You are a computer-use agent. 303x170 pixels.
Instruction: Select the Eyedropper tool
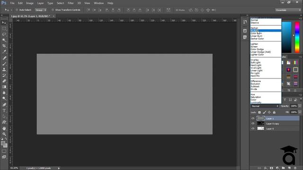point(4,51)
